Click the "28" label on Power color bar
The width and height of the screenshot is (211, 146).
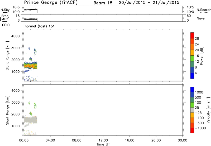click(x=197, y=38)
